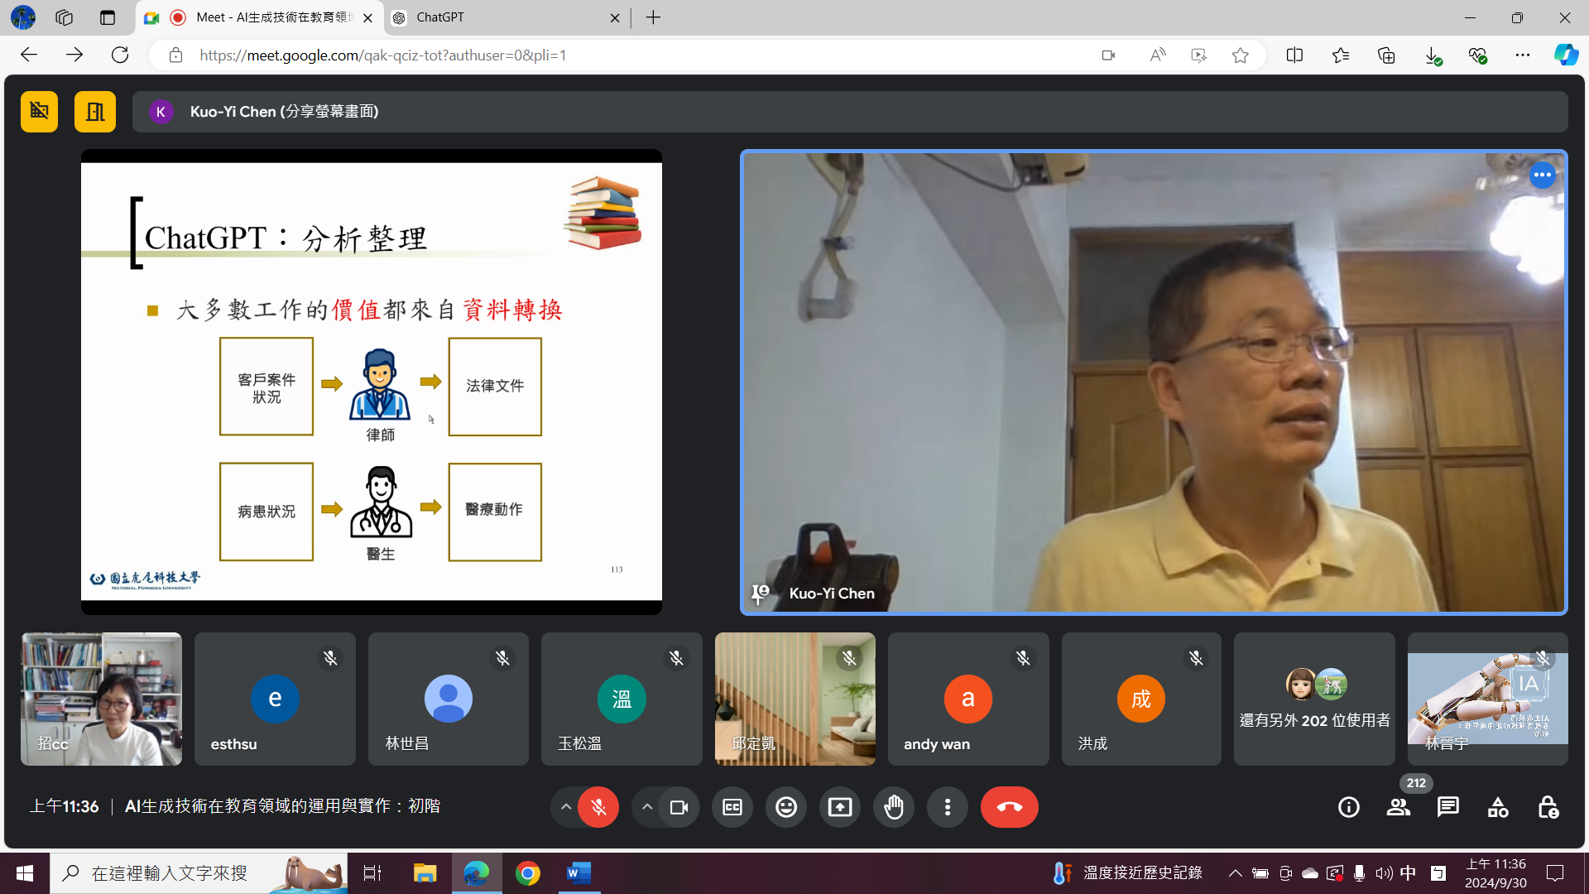Select the shared ChatGPT slide presentation
Image resolution: width=1589 pixels, height=894 pixels.
click(x=372, y=382)
